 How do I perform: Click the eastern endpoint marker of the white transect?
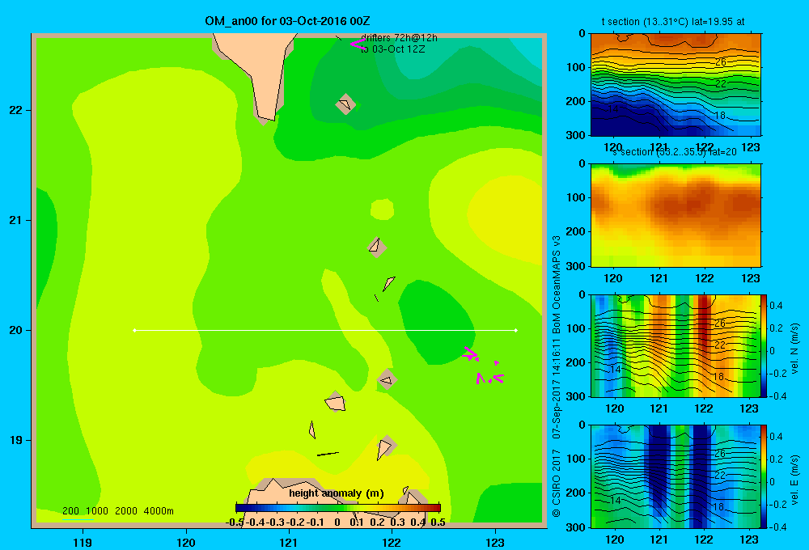coord(516,330)
